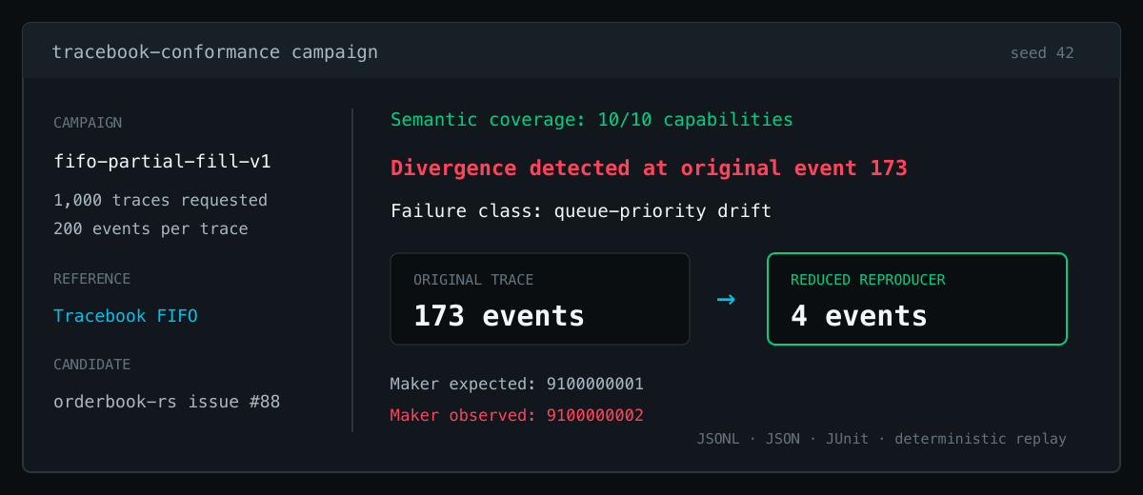
Task: Click the CANDIDATE section heading
Action: pos(91,365)
